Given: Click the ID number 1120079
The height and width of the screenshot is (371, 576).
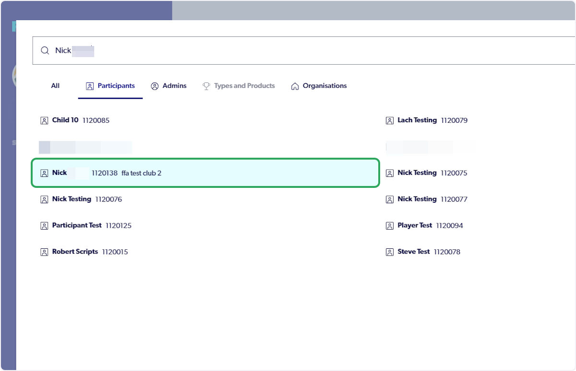Looking at the screenshot, I should (454, 120).
